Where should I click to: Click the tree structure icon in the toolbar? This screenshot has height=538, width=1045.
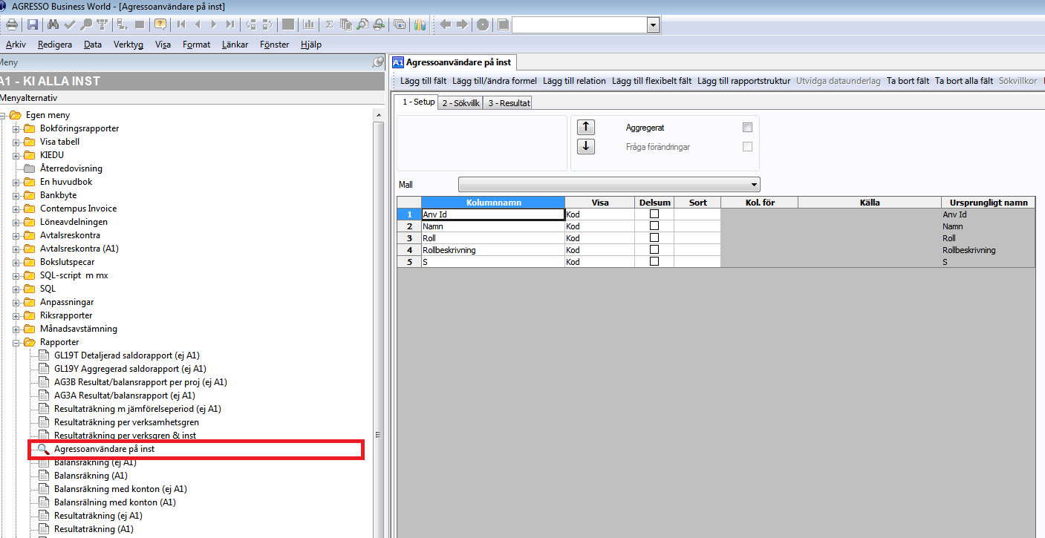(x=123, y=24)
